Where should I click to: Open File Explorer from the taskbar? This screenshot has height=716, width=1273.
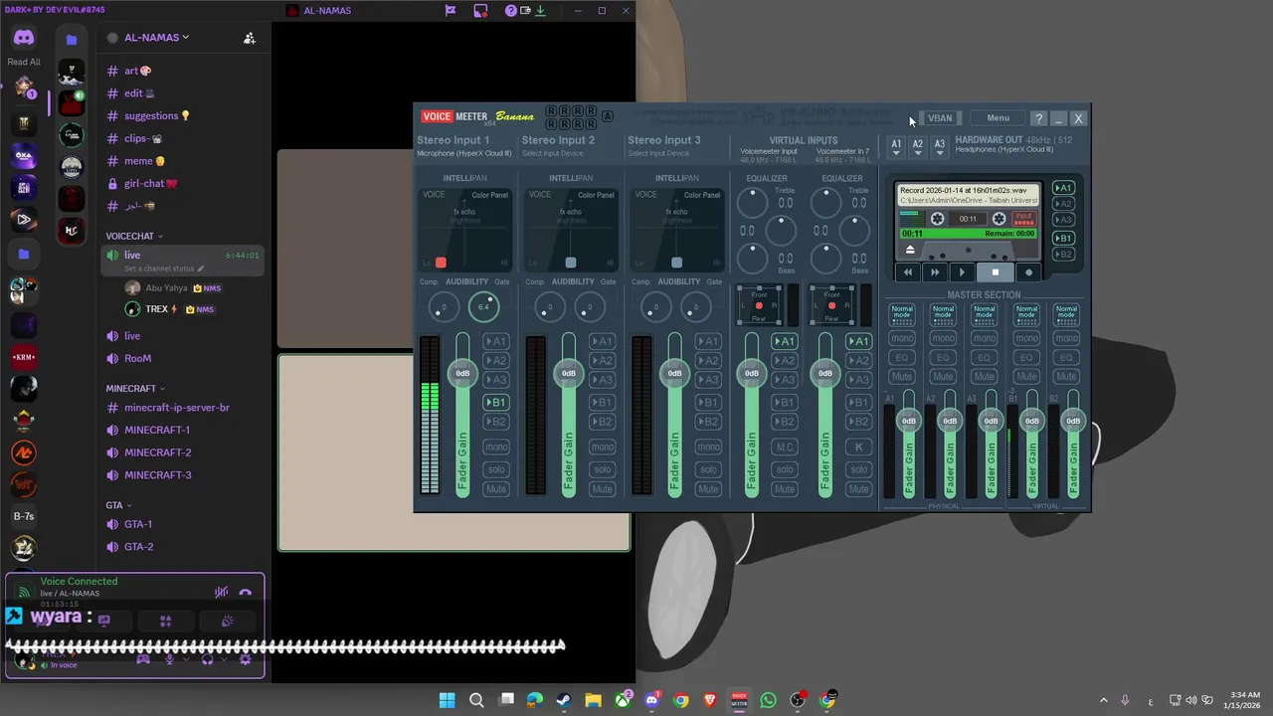(x=593, y=700)
